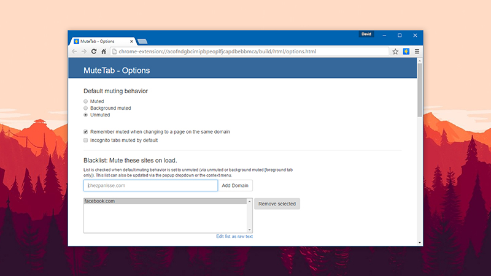
Task: Click the David profile badge
Action: tap(366, 34)
